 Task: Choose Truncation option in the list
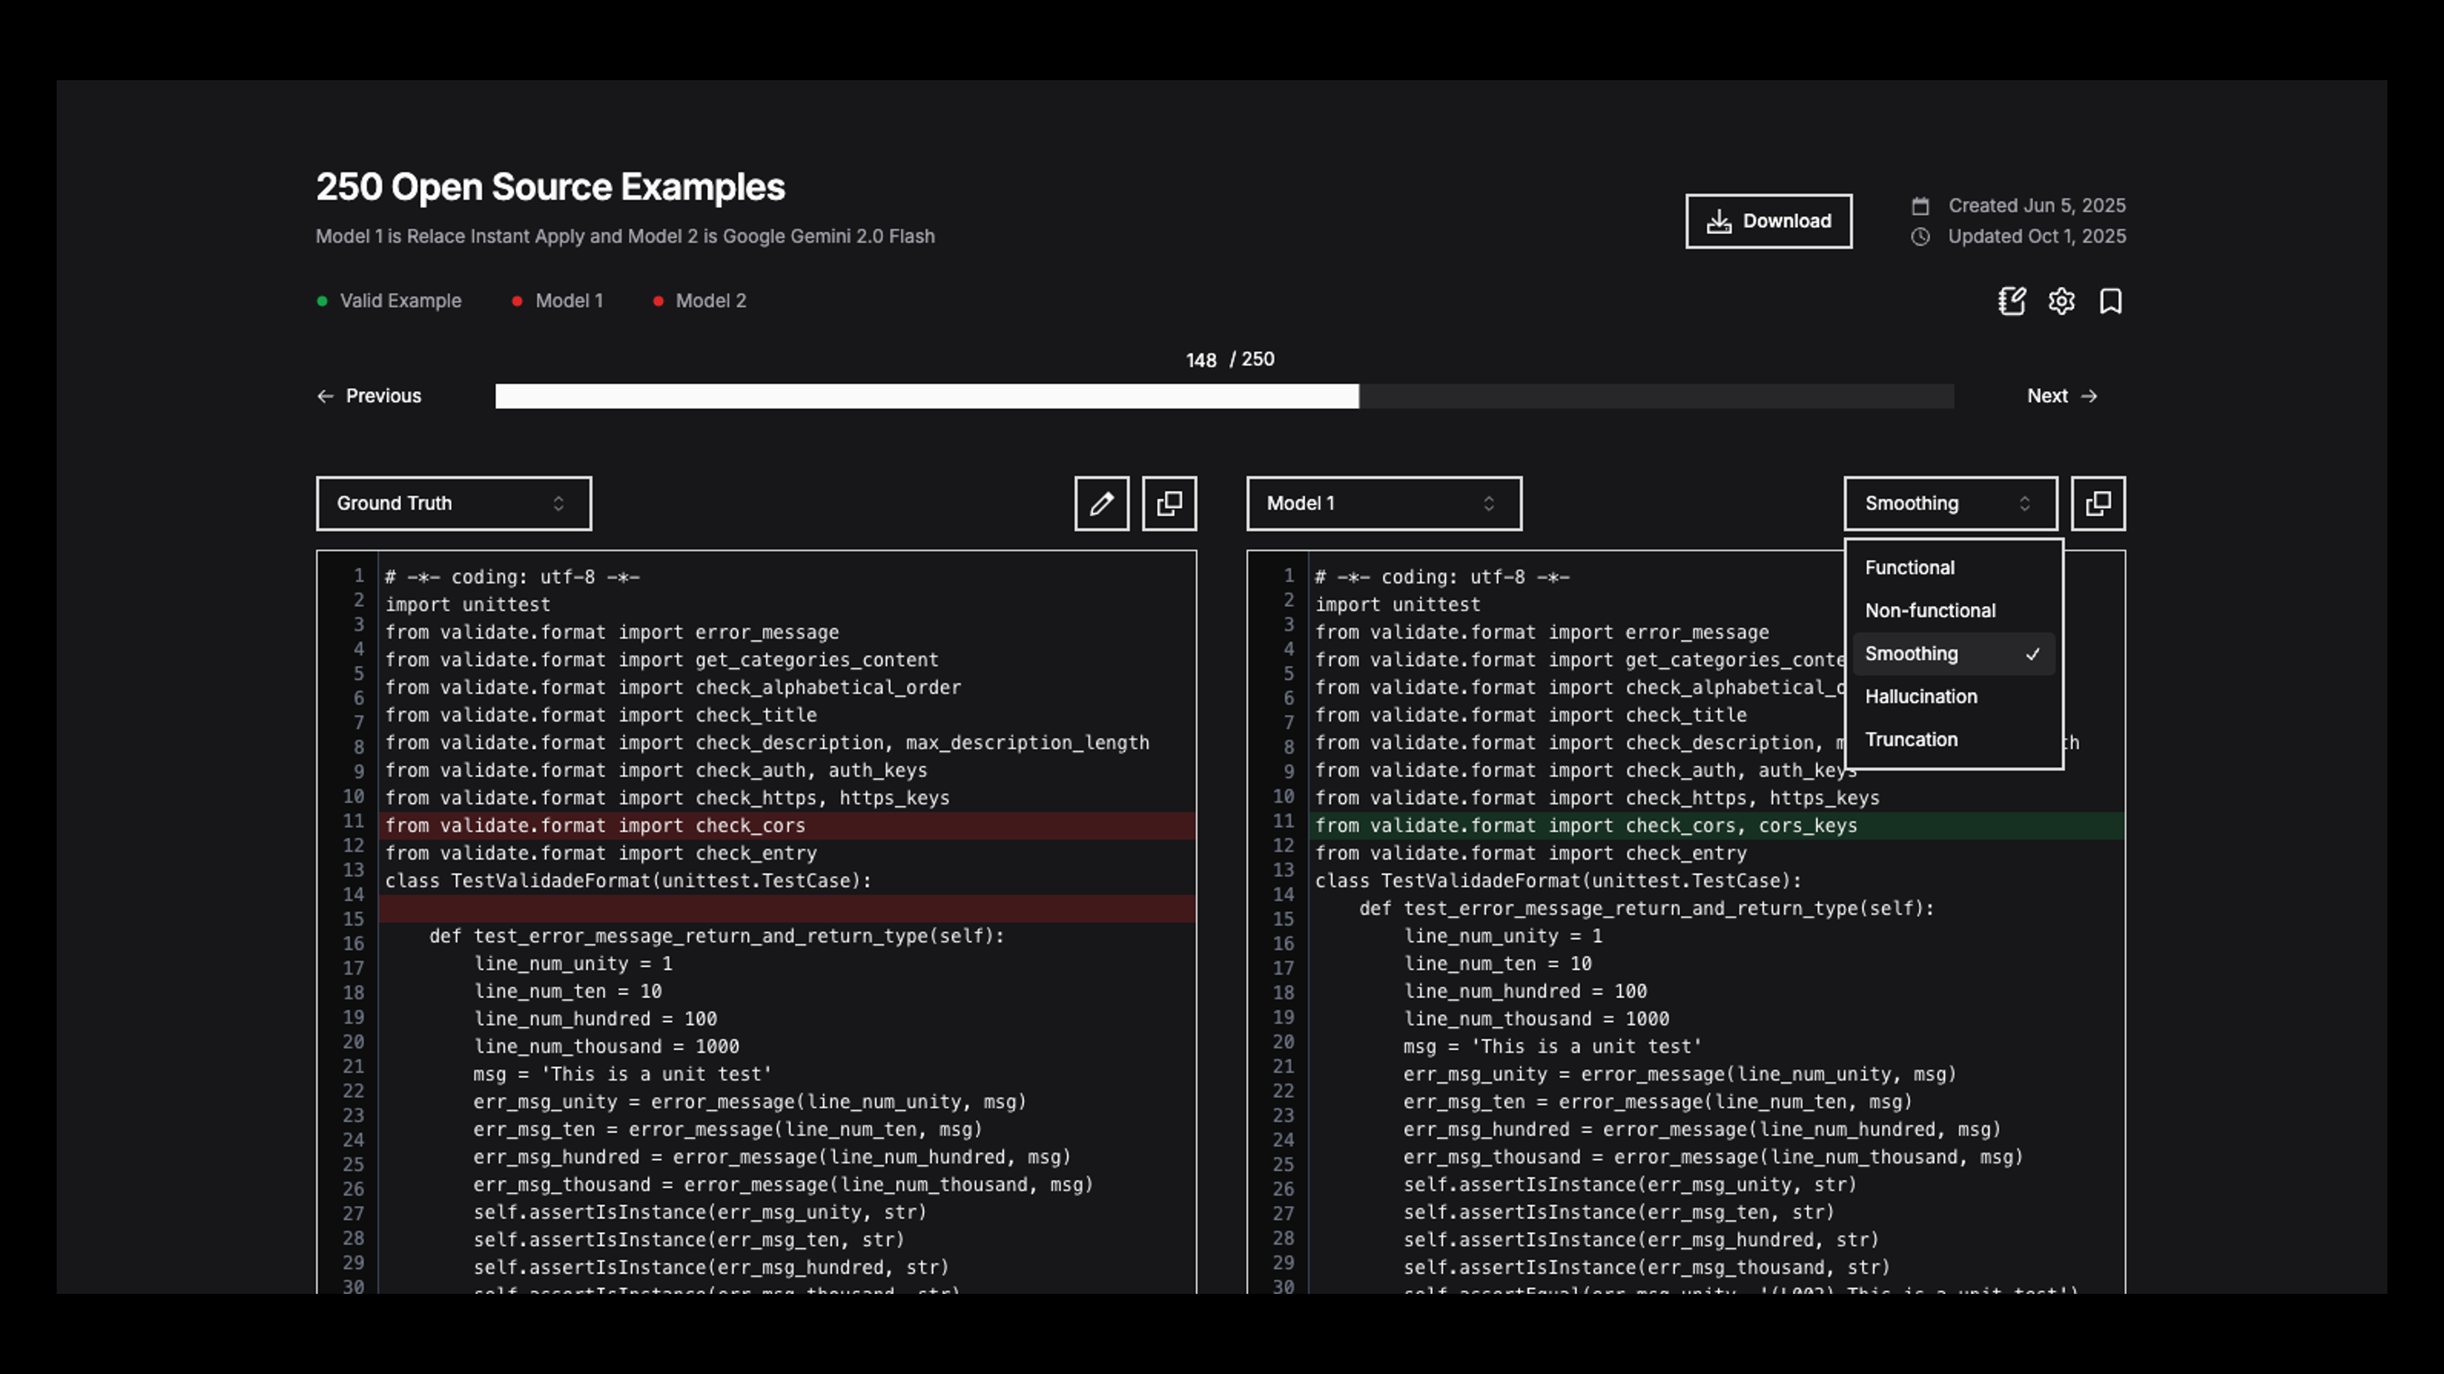(x=1911, y=740)
